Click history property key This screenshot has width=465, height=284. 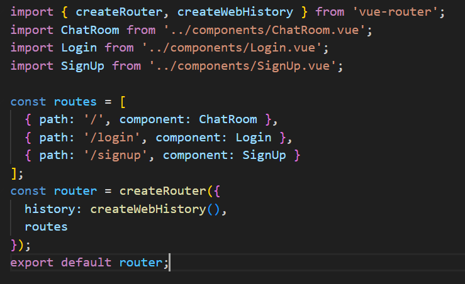point(50,209)
